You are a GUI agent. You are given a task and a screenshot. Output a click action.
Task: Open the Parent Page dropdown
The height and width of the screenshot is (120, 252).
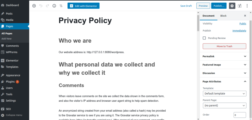click(224, 105)
